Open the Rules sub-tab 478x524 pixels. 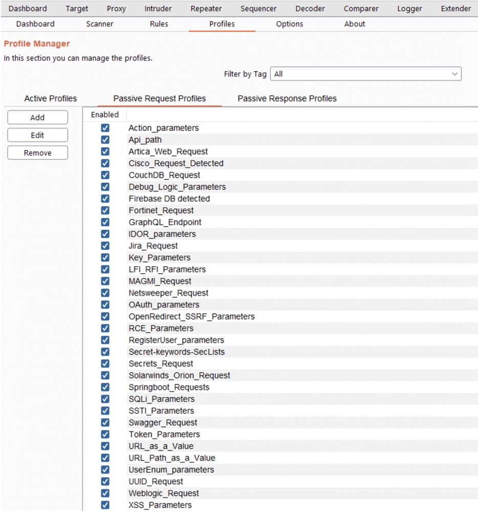click(159, 24)
